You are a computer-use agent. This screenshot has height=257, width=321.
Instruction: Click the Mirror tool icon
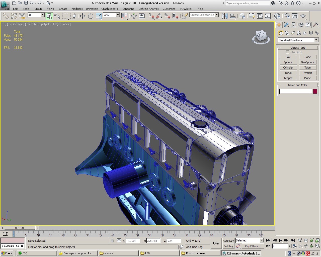point(225,16)
